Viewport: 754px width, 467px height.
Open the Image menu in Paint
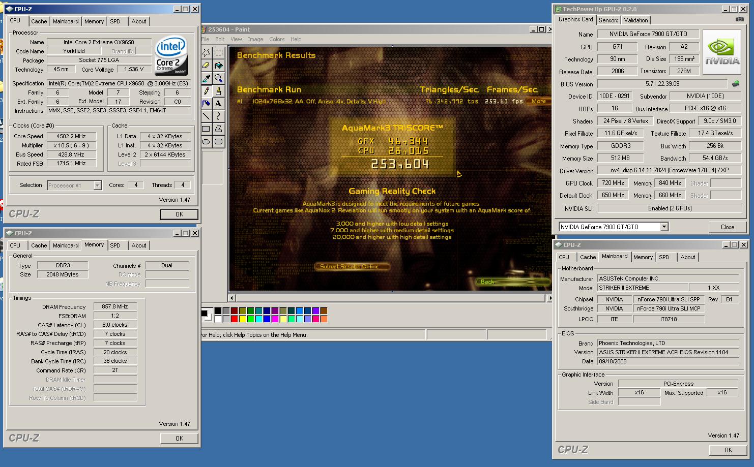[255, 39]
